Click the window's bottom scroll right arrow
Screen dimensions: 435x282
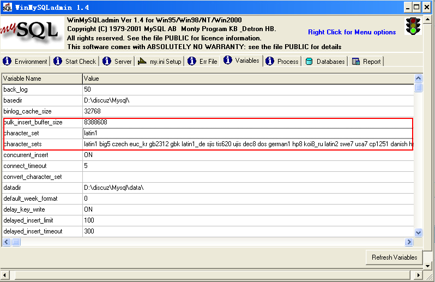point(419,275)
